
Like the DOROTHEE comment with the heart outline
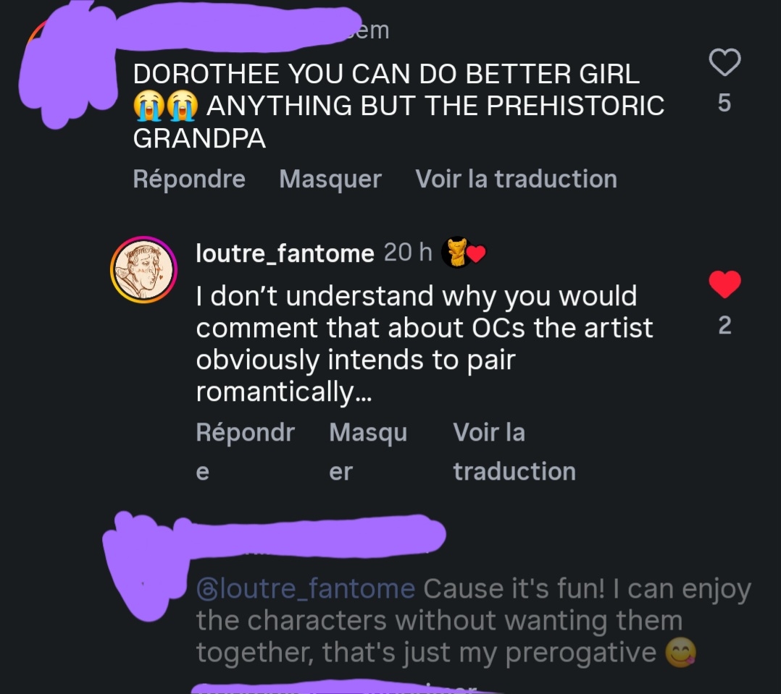tap(724, 63)
